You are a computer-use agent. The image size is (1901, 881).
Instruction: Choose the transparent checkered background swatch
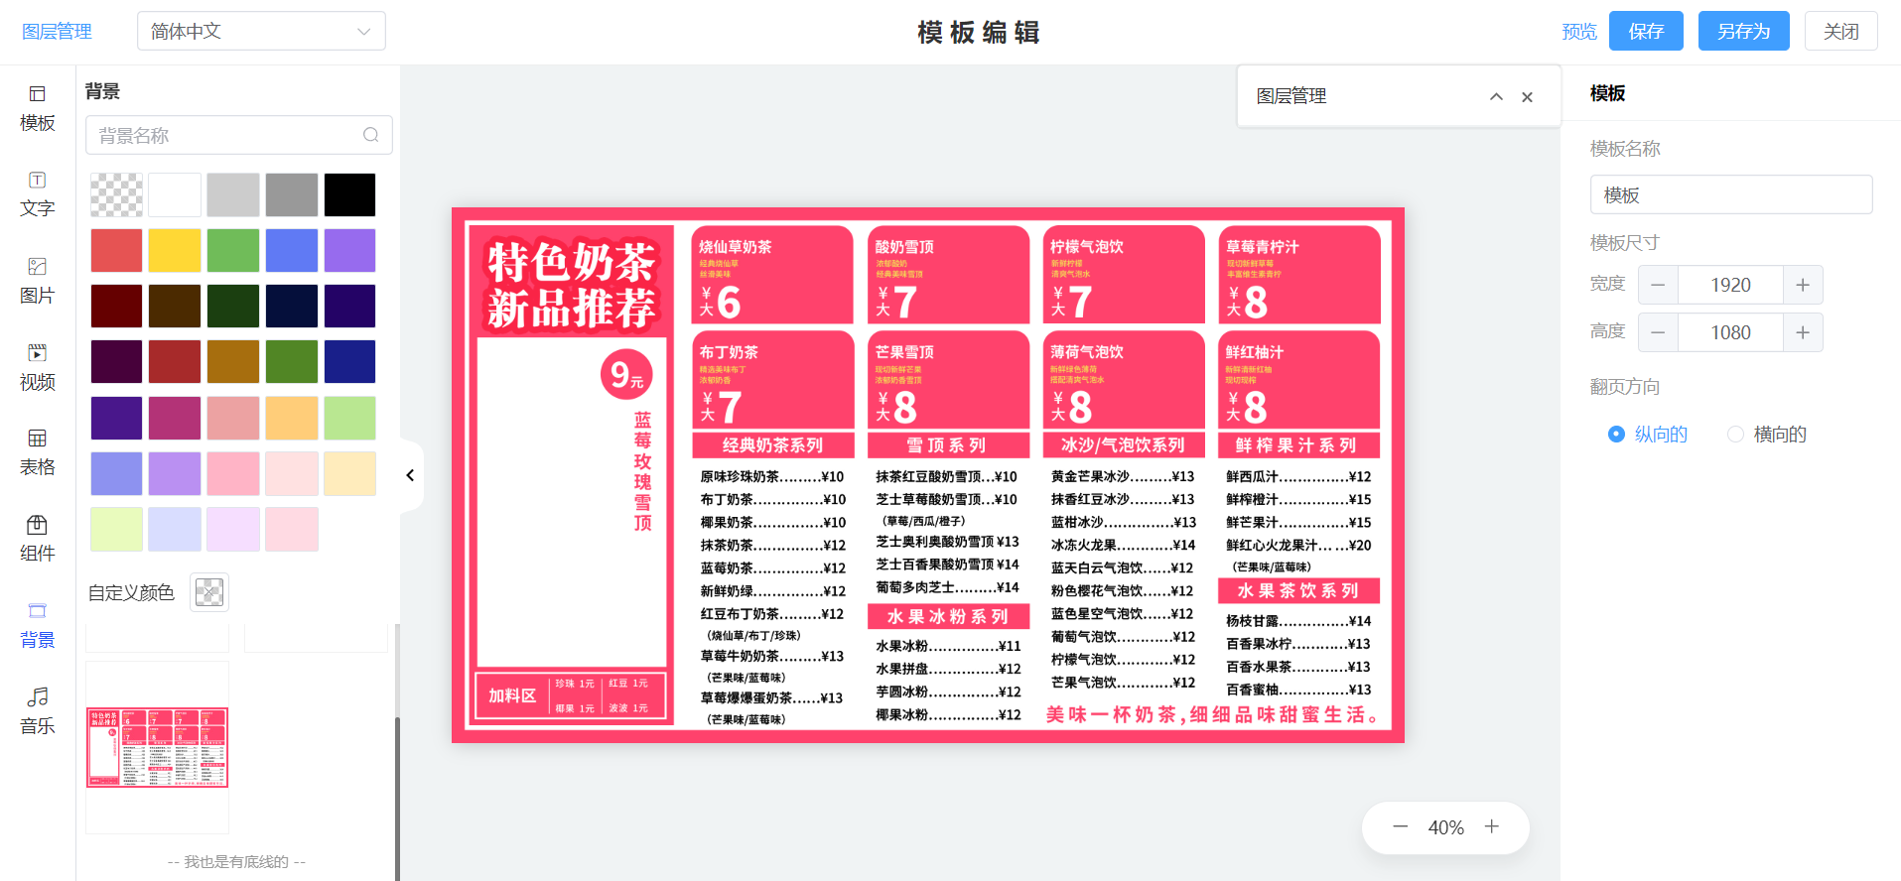(x=116, y=194)
